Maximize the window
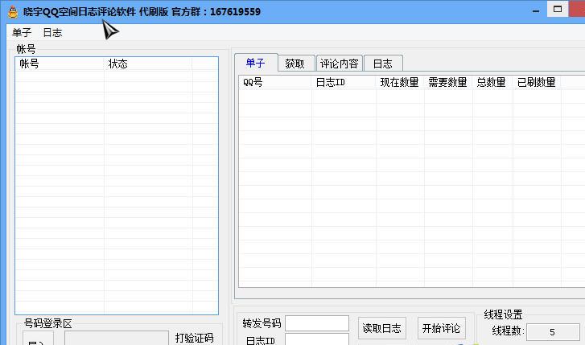Screen dimensions: 585x345 (x=557, y=9)
